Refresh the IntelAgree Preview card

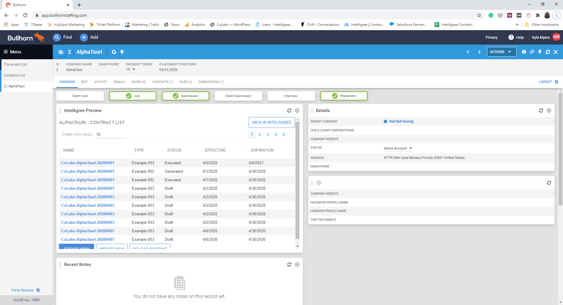click(289, 111)
